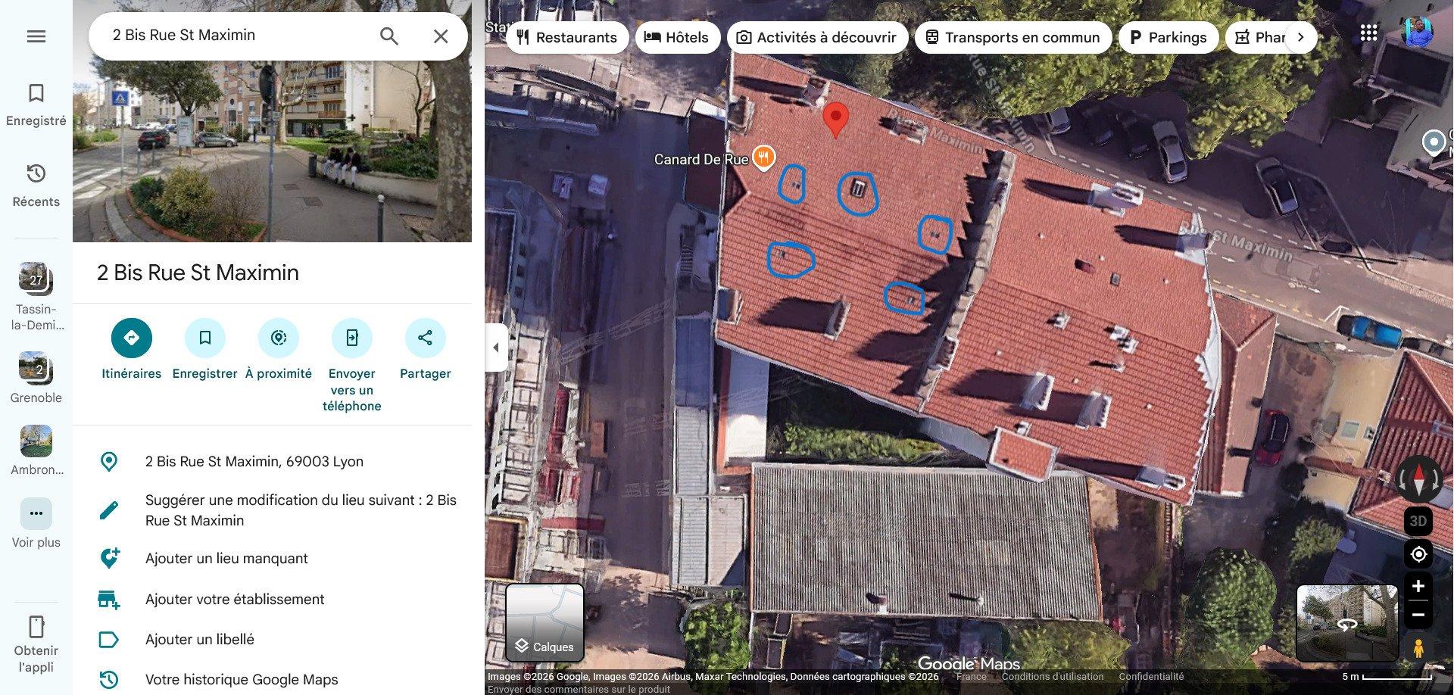Save the place with Enregistrer
The height and width of the screenshot is (695, 1454).
pos(205,349)
